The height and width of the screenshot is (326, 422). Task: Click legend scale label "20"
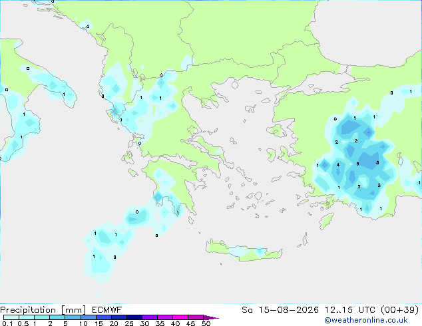click(114, 323)
